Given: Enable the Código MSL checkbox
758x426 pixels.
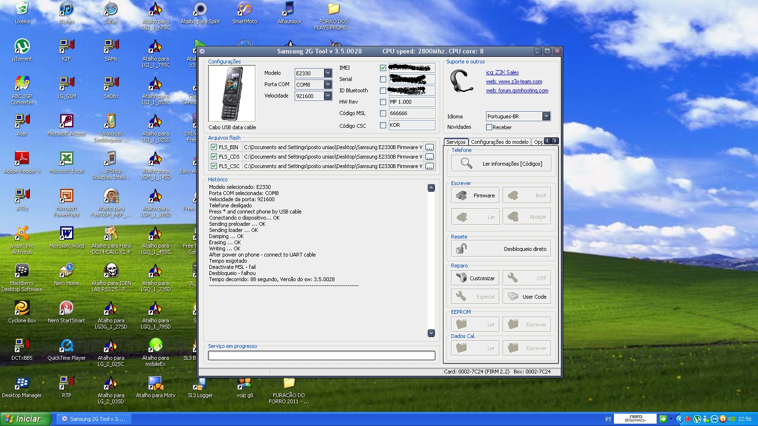Looking at the screenshot, I should point(383,113).
